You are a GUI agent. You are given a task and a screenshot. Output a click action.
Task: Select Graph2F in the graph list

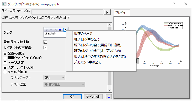tap(50, 33)
